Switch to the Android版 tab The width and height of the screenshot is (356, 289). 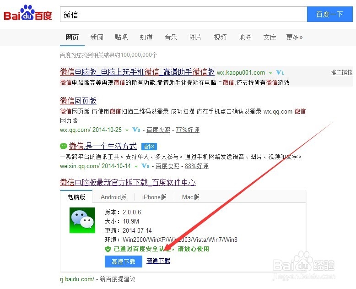(113, 197)
